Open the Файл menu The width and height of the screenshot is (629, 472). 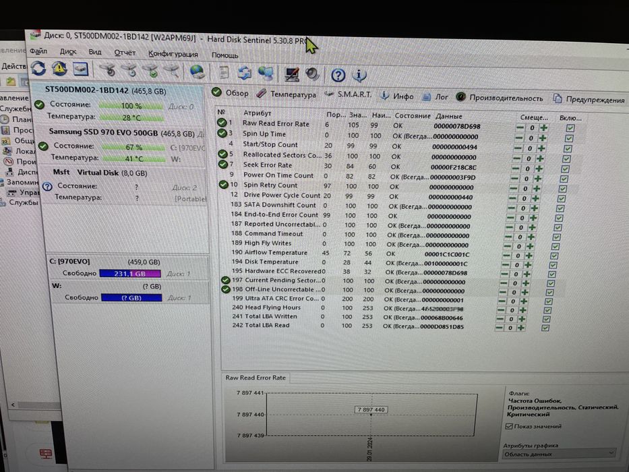coord(38,51)
